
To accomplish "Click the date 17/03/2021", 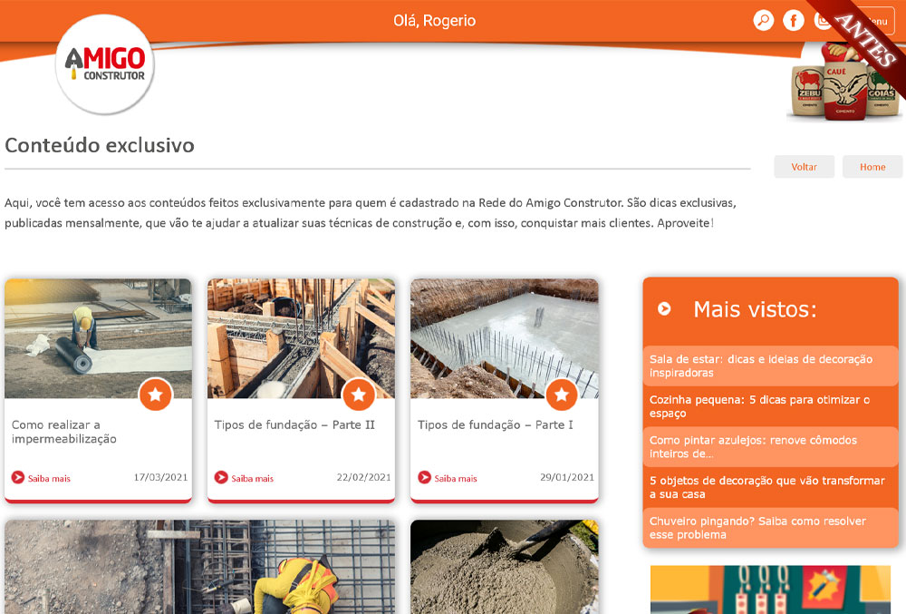I will (x=160, y=478).
